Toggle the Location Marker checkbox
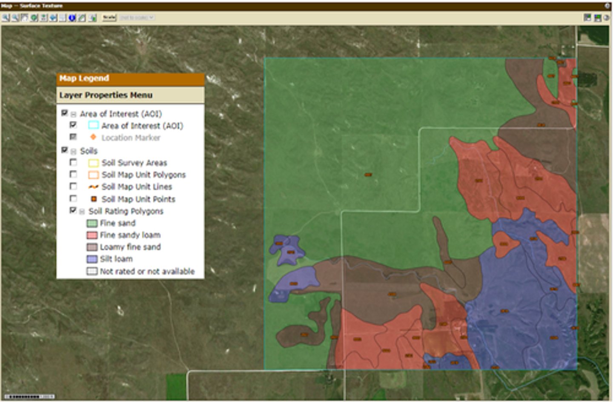Screen dimensions: 613x402 tap(73, 137)
